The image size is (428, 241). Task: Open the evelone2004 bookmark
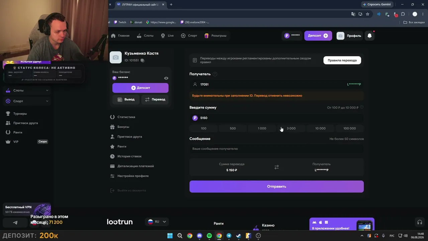click(195, 22)
